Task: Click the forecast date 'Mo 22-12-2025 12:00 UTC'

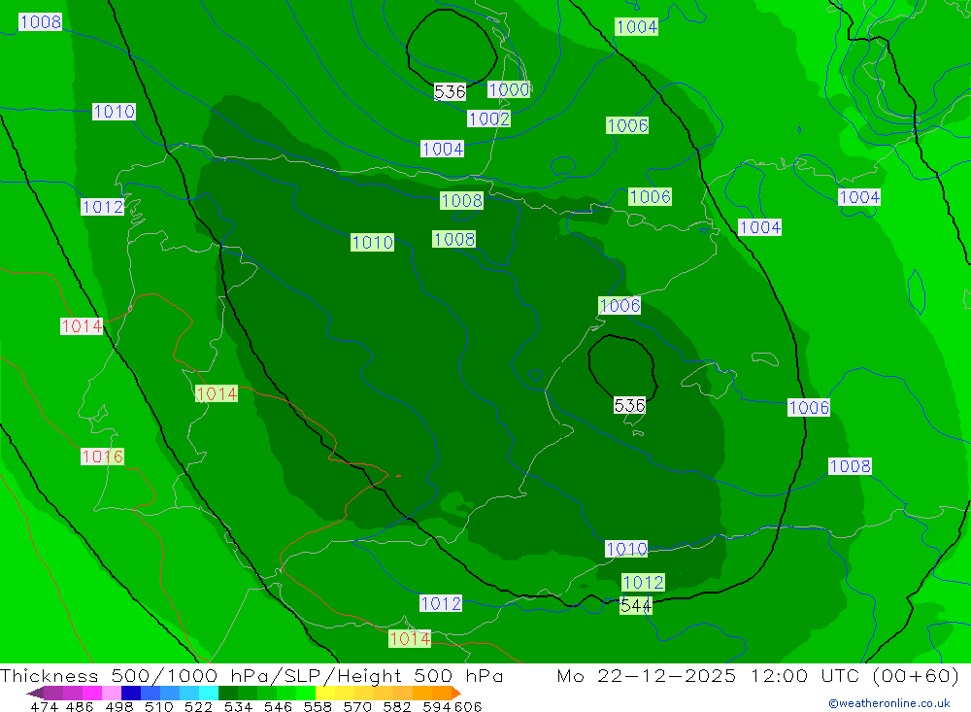Action: (711, 675)
